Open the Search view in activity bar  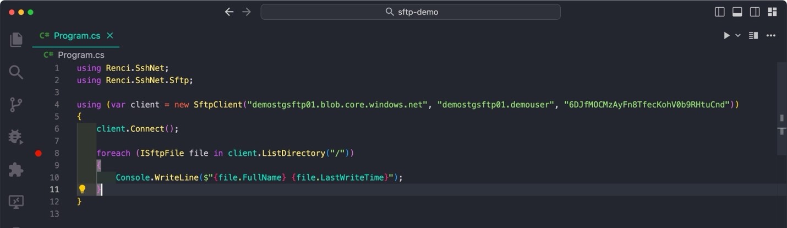pyautogui.click(x=16, y=72)
